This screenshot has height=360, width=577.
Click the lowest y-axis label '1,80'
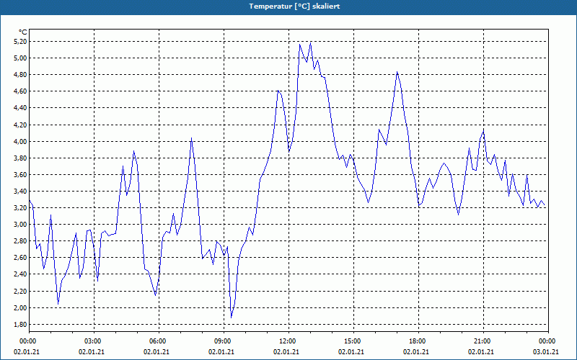(x=21, y=325)
